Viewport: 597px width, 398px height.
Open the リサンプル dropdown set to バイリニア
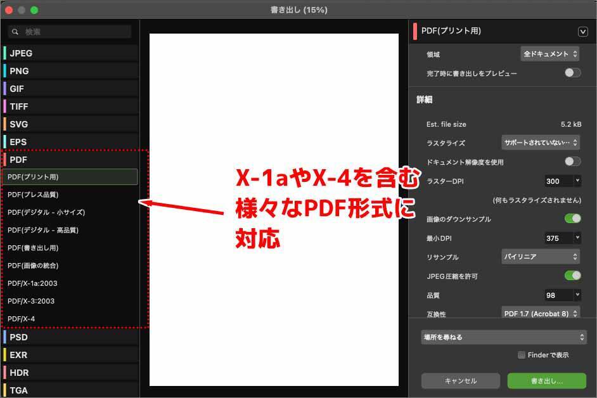(541, 257)
